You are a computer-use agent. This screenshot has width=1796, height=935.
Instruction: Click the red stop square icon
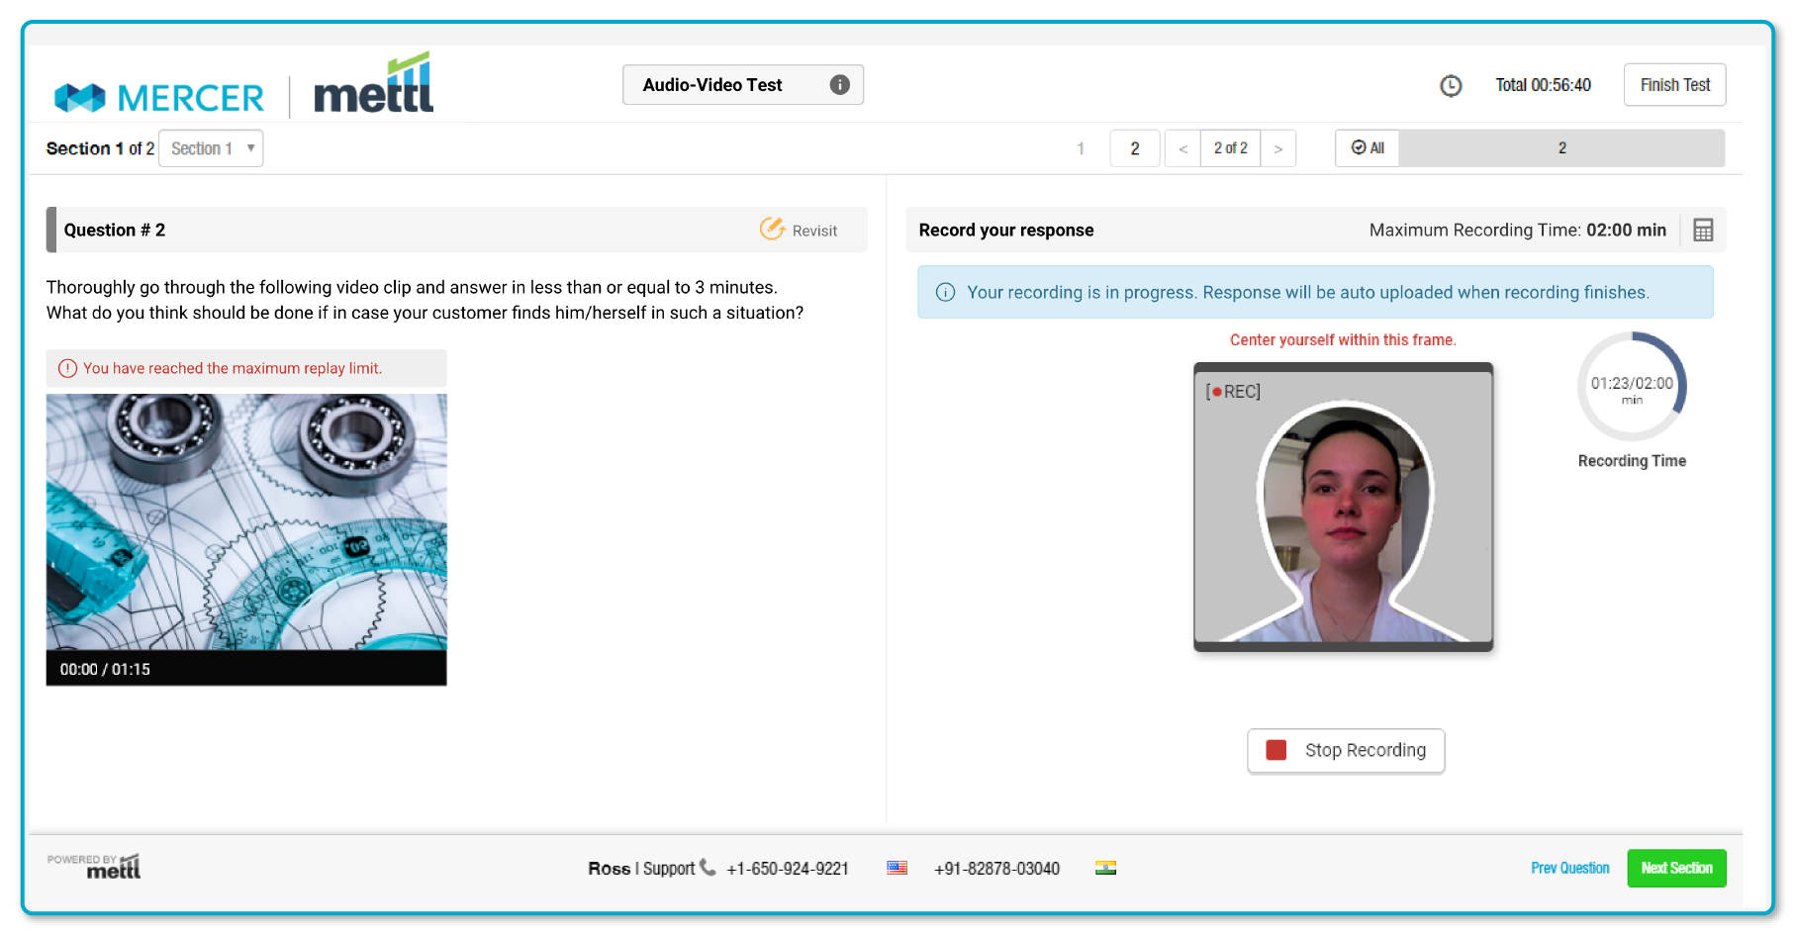(1276, 751)
